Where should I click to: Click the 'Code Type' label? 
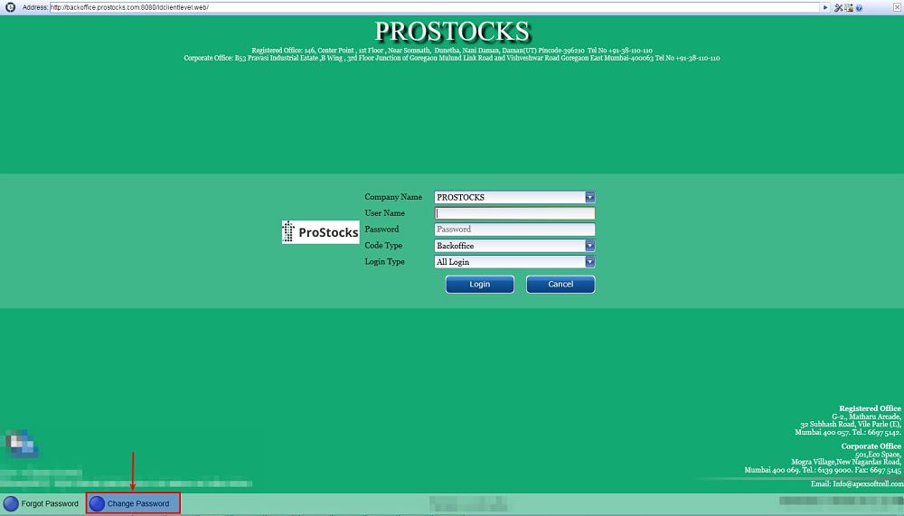[383, 246]
